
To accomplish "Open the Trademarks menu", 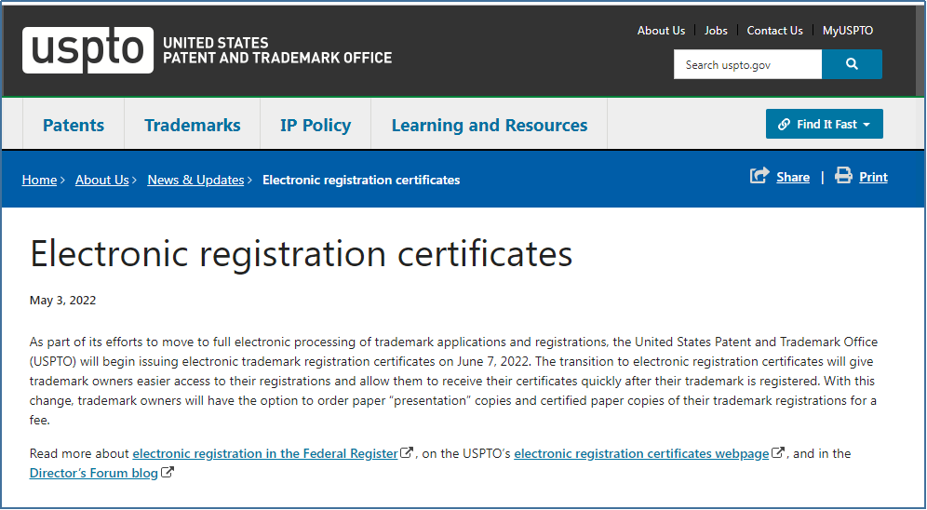I will click(x=193, y=125).
